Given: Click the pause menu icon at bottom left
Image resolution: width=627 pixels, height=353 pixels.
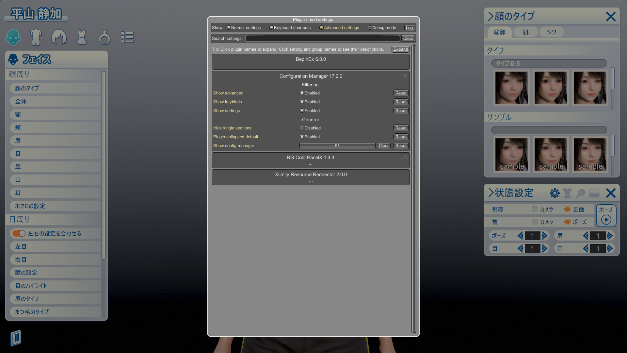Looking at the screenshot, I should click(16, 338).
